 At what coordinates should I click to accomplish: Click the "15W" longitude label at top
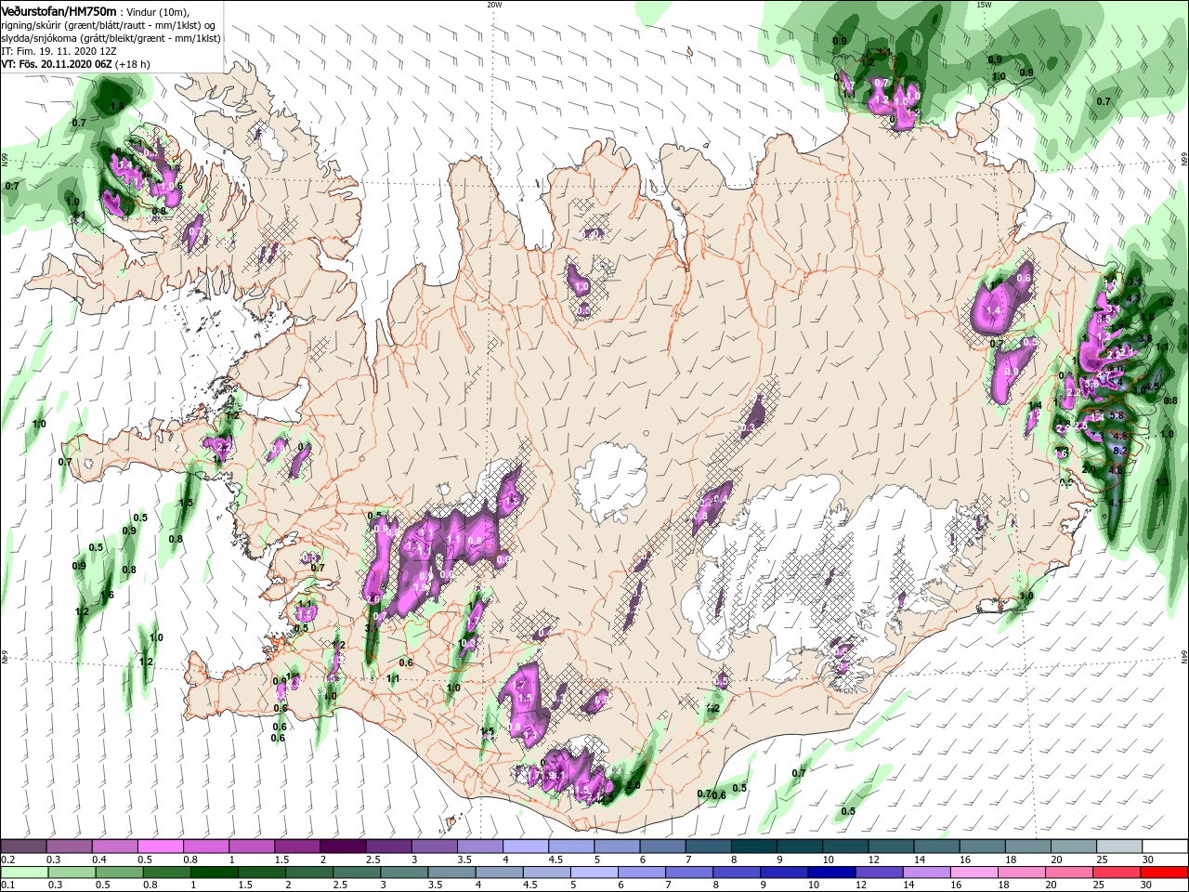tap(984, 5)
